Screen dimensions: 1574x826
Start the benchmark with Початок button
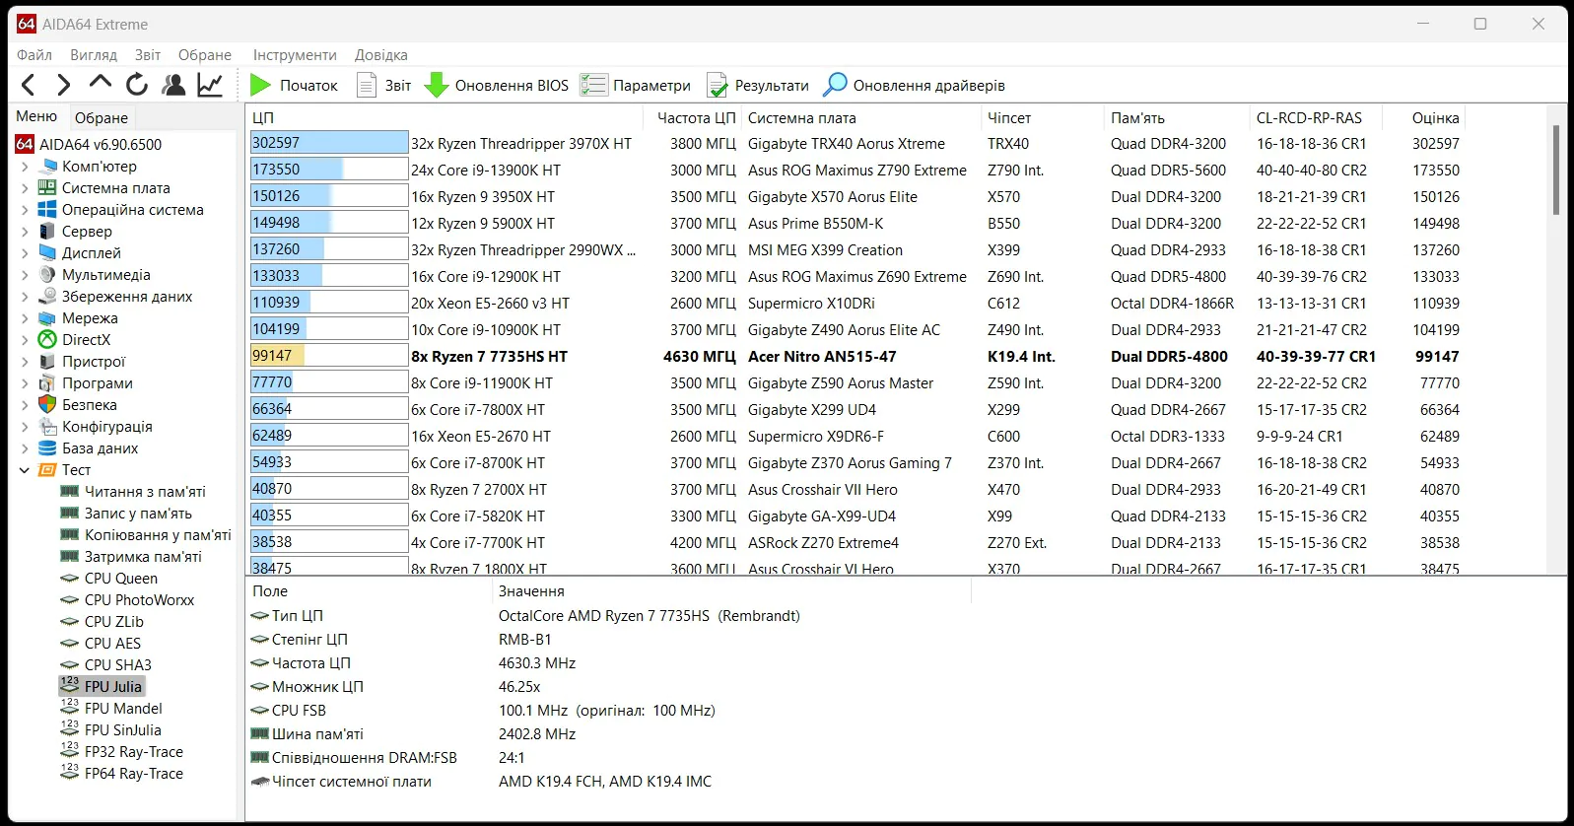(294, 86)
